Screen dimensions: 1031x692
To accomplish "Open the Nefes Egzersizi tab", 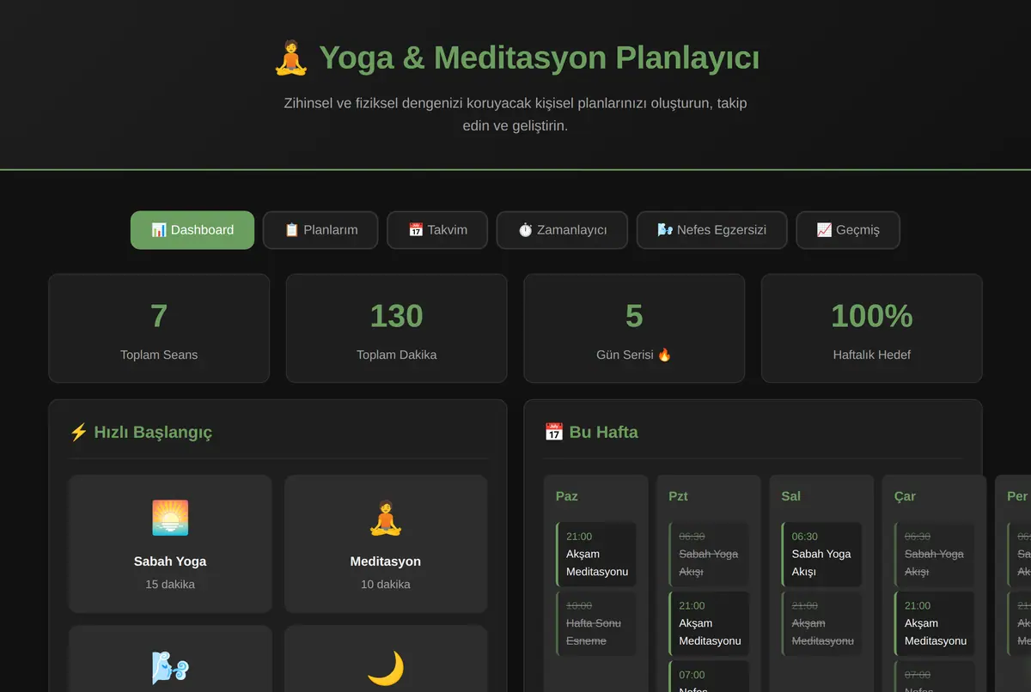I will coord(711,230).
